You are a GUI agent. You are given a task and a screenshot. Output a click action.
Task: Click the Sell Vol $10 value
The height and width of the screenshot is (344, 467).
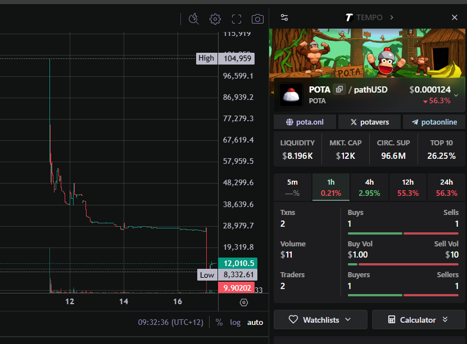(x=452, y=255)
